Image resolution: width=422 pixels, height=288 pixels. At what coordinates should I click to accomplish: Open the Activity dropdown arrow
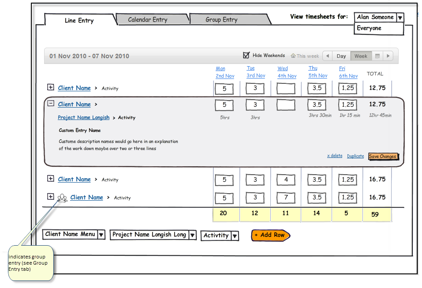(235, 236)
